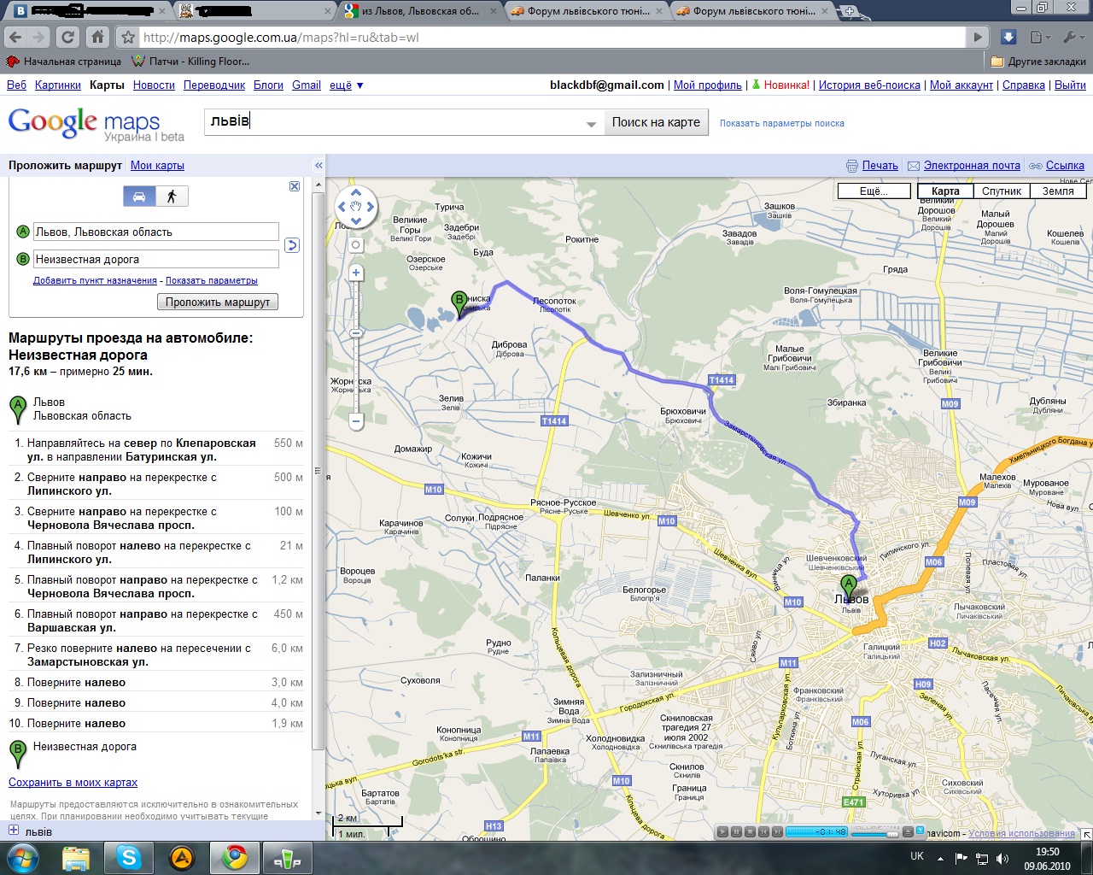Bookmark this page with the star icon
Image resolution: width=1093 pixels, height=875 pixels.
[x=128, y=38]
